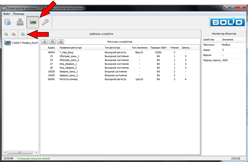Click the search template icon
Image resolution: width=248 pixels, height=162 pixels.
pos(22,34)
